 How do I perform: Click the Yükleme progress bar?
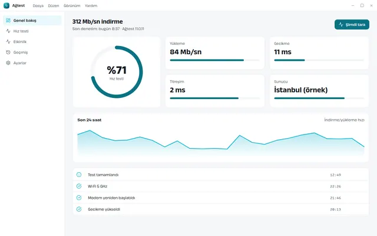pyautogui.click(x=214, y=60)
